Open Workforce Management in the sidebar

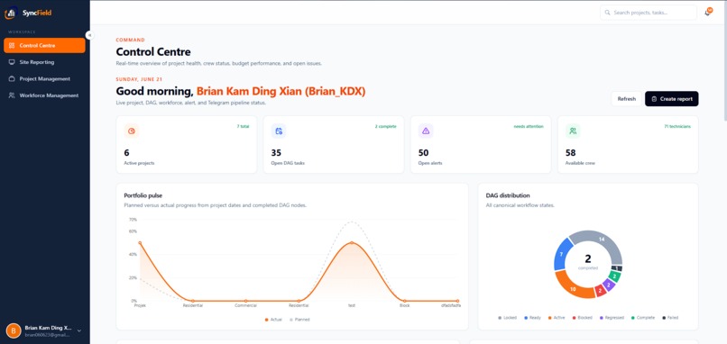point(44,95)
